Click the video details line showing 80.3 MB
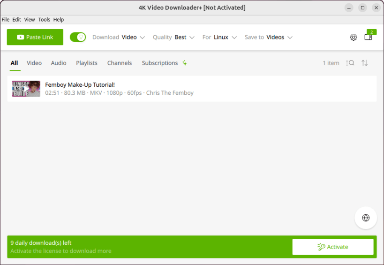 pos(119,93)
